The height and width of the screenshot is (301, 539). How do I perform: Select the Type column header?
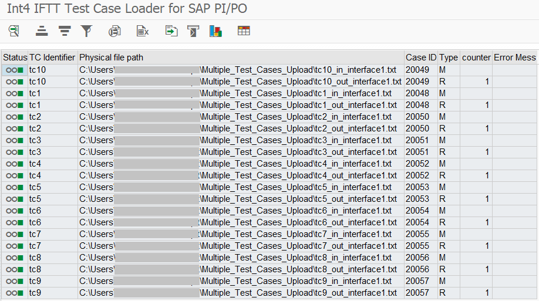click(x=449, y=58)
